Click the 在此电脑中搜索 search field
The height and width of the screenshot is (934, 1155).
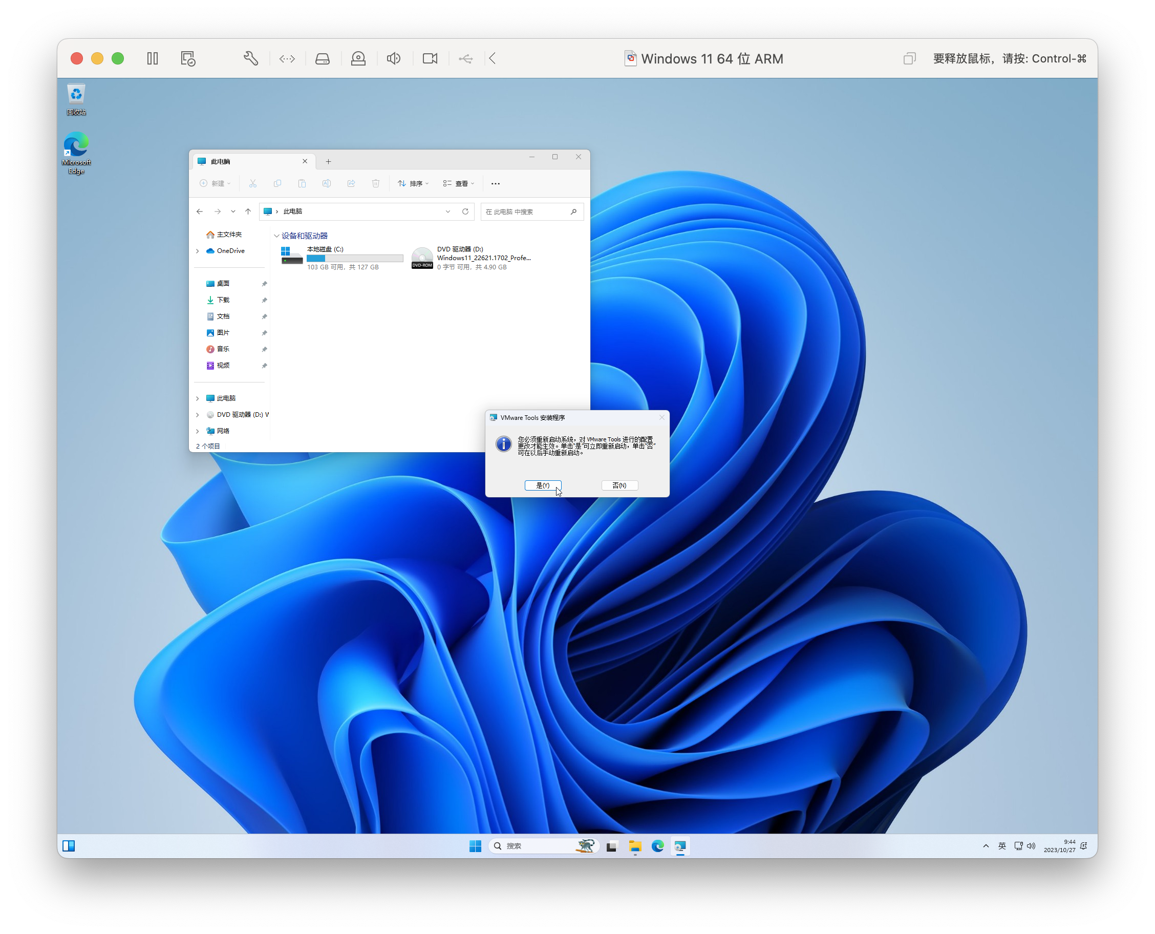pyautogui.click(x=526, y=212)
